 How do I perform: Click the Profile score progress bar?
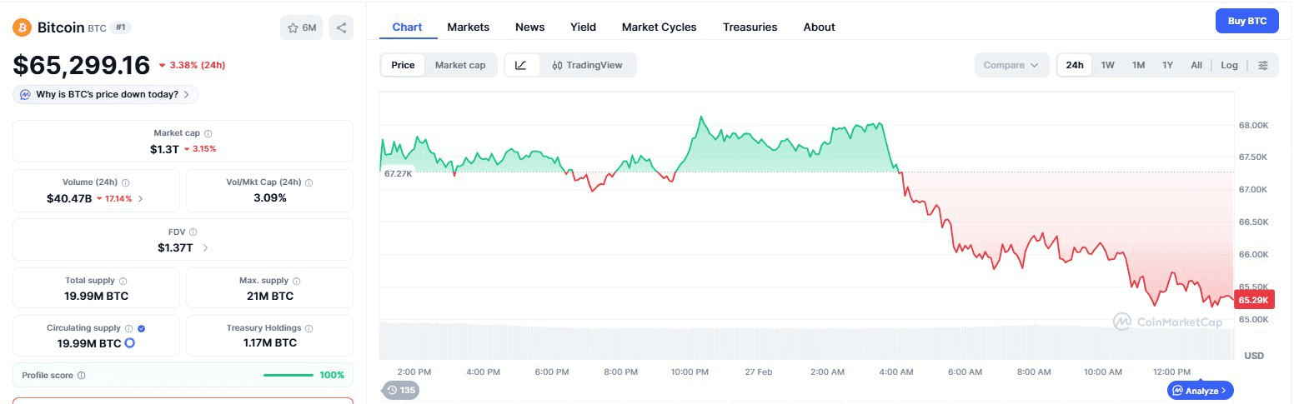pos(288,375)
